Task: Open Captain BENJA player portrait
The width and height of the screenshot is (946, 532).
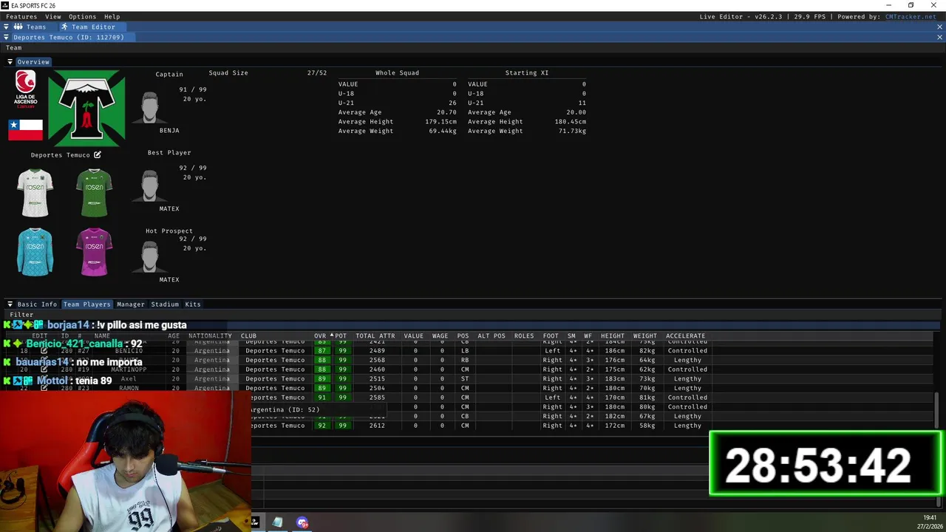Action: [149, 108]
